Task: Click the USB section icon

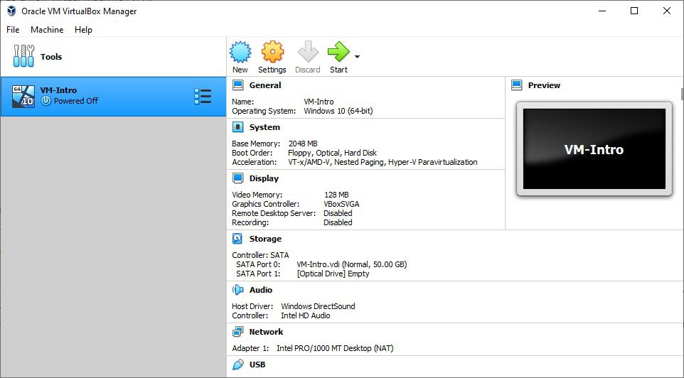Action: click(237, 364)
